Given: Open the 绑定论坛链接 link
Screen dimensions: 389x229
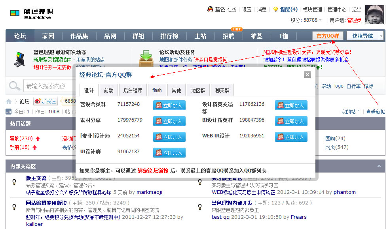Looking at the screenshot, I should [153, 171].
